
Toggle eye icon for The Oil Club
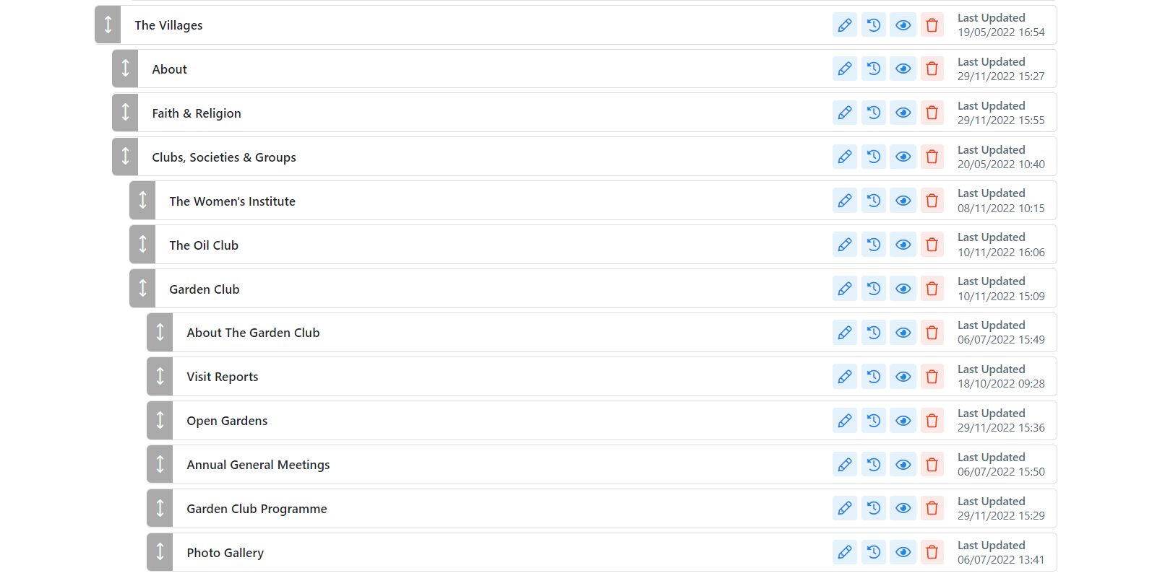903,245
